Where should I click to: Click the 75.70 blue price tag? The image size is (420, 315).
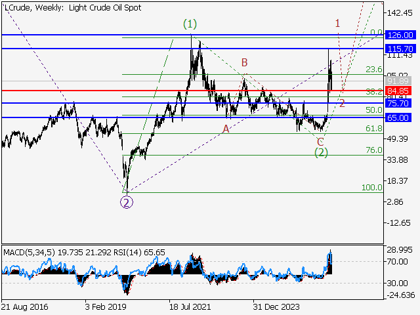click(400, 103)
